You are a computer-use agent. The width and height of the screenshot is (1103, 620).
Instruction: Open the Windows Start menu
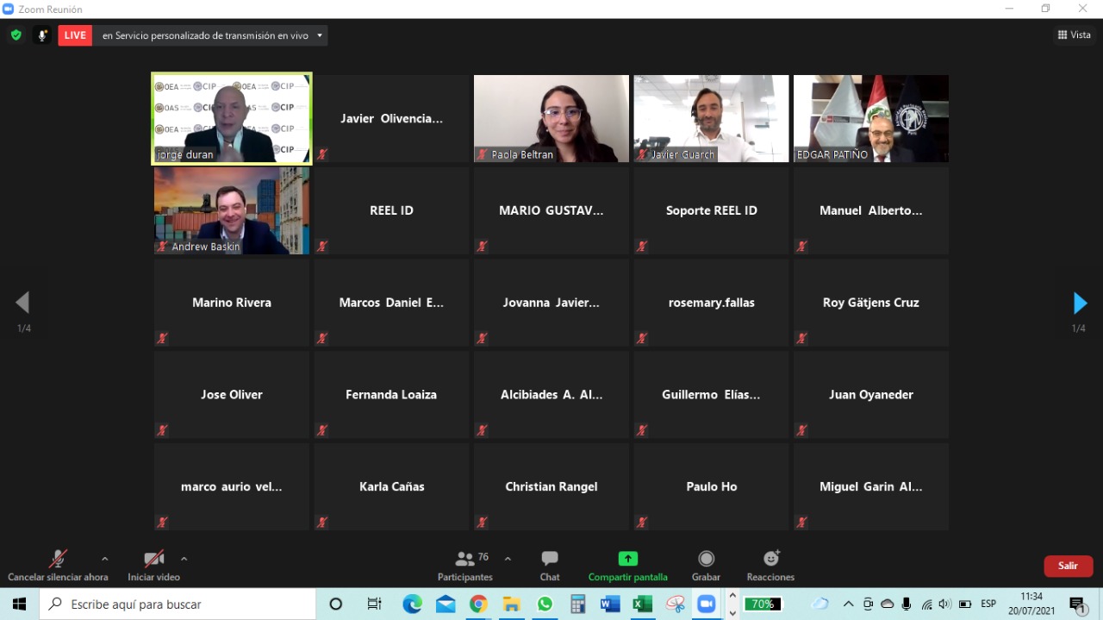pyautogui.click(x=19, y=604)
